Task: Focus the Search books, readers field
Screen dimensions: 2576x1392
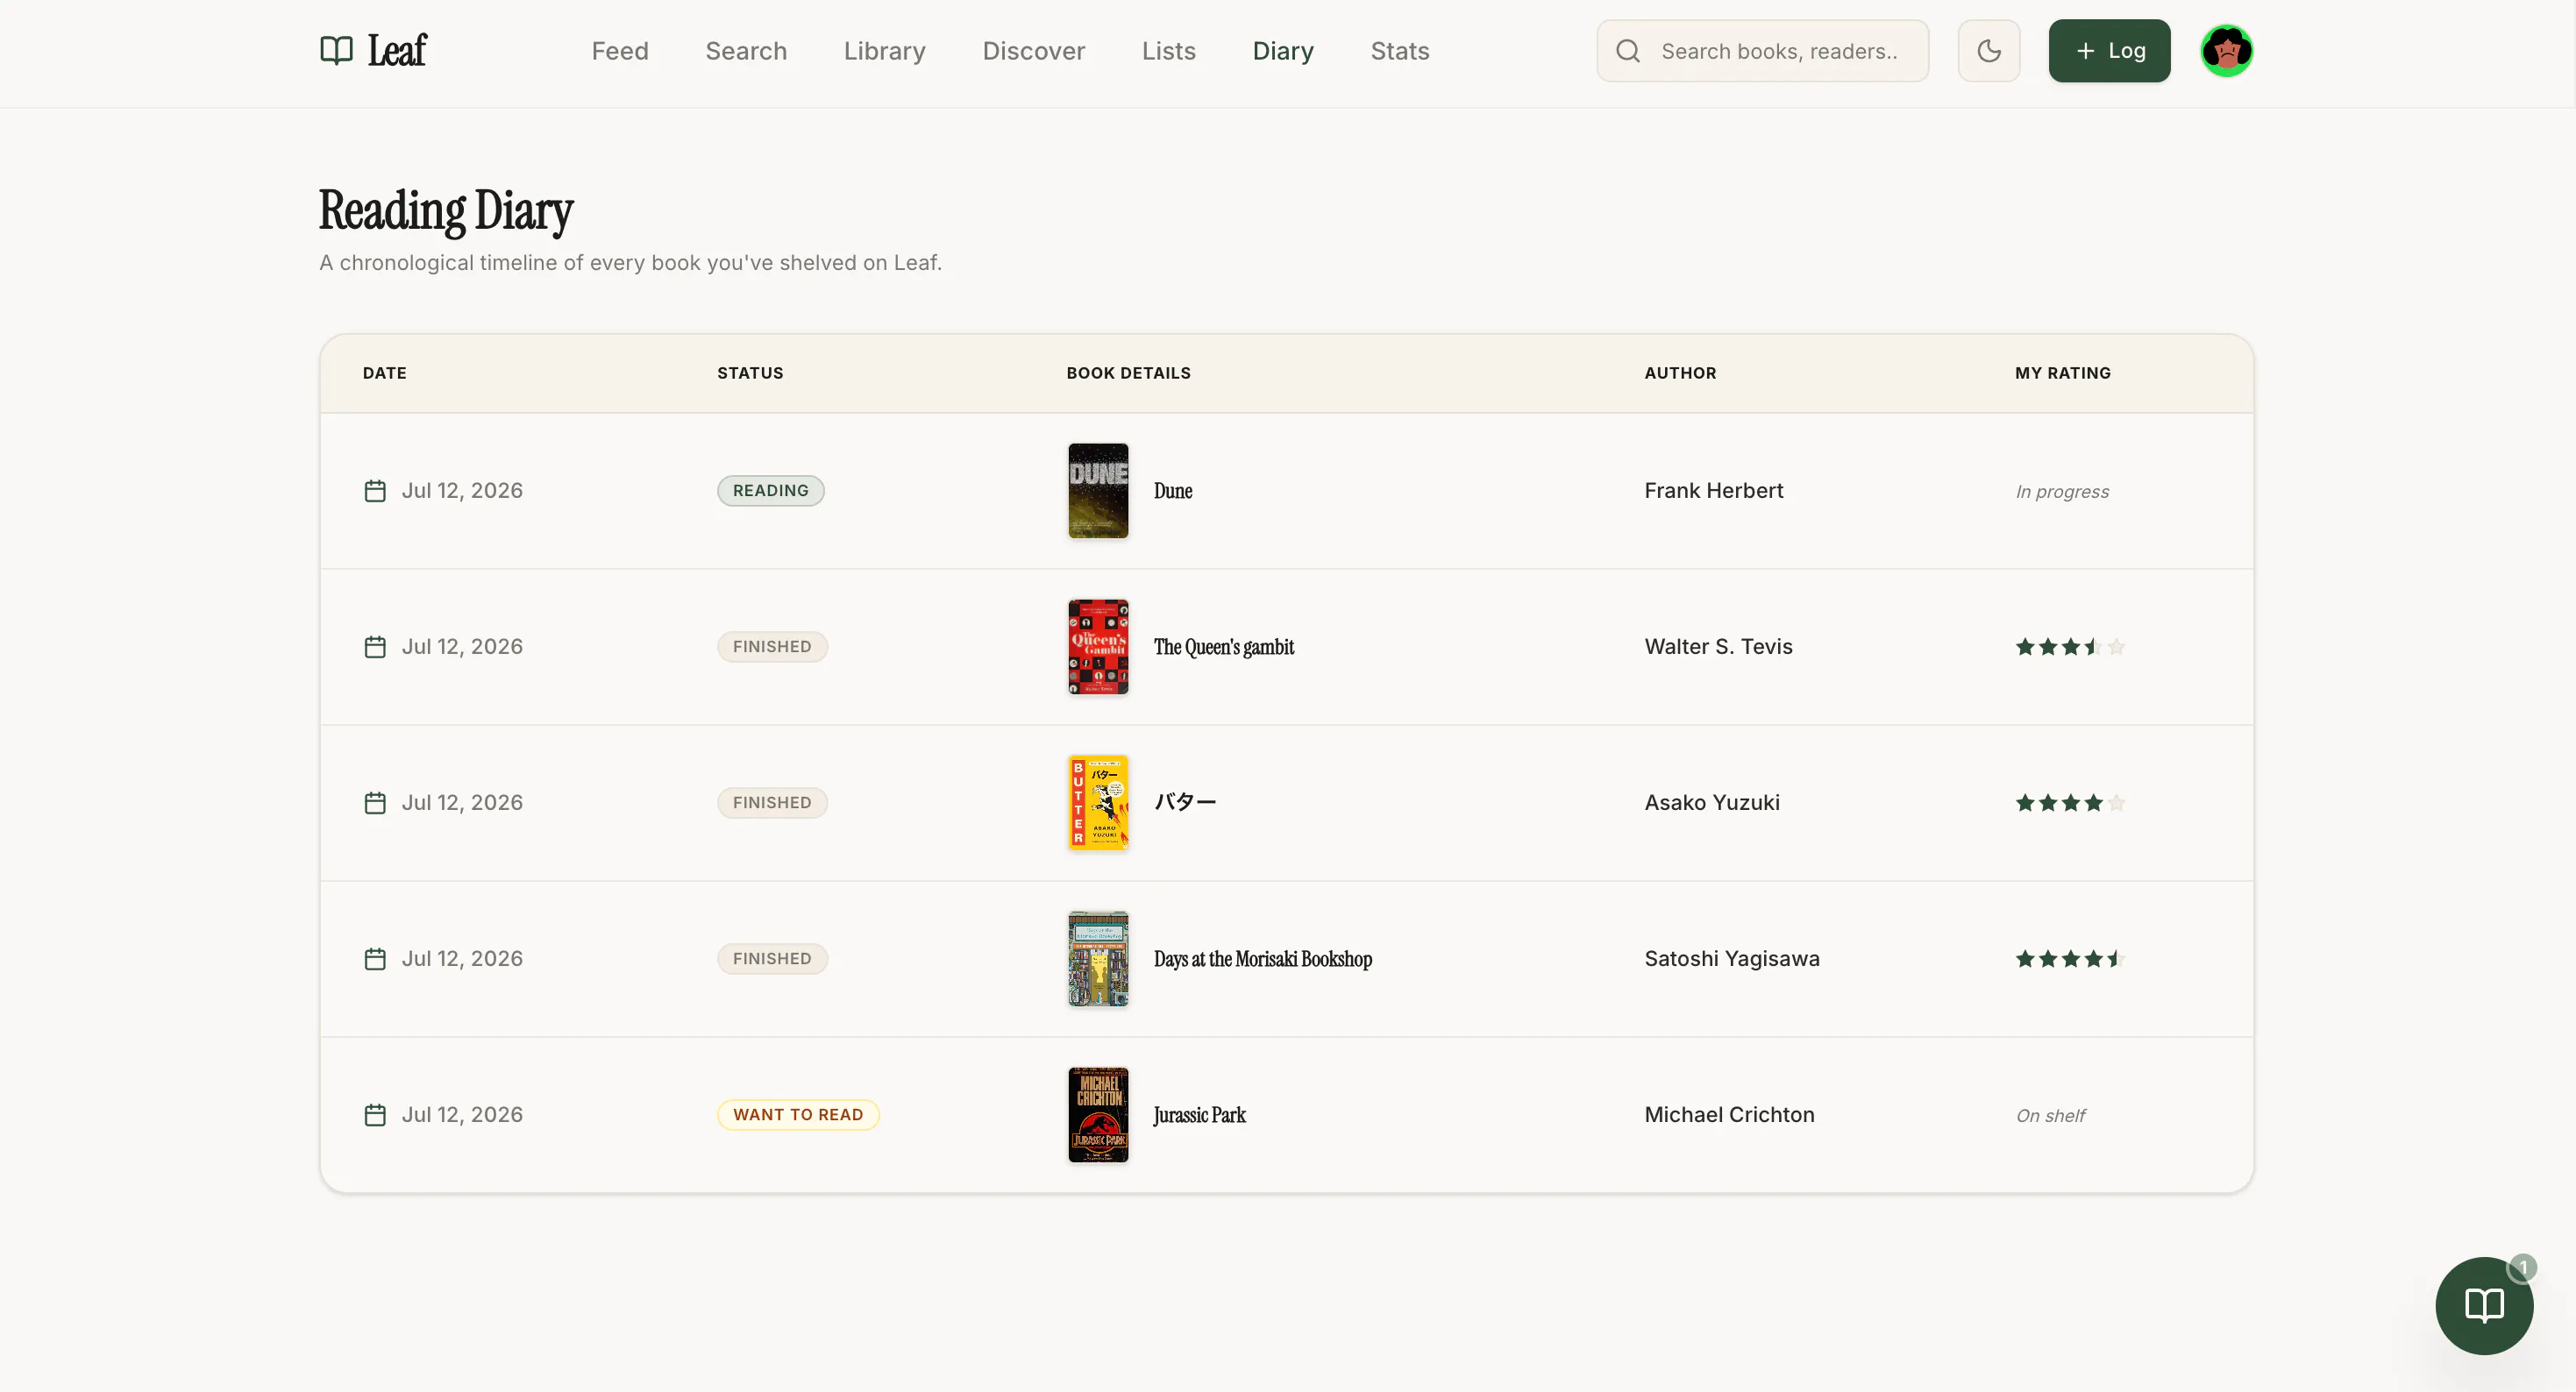Action: pyautogui.click(x=1762, y=51)
